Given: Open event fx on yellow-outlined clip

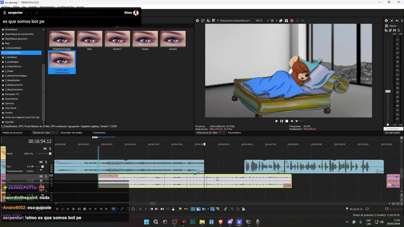Looking at the screenshot, I should point(286,186).
